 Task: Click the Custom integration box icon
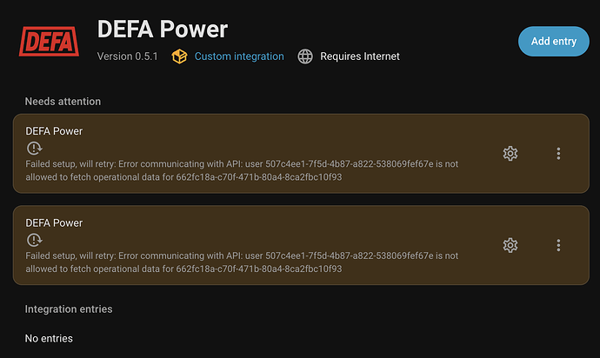[179, 56]
